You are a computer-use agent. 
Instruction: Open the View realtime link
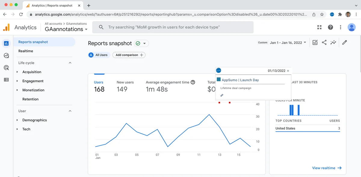[x=327, y=168]
